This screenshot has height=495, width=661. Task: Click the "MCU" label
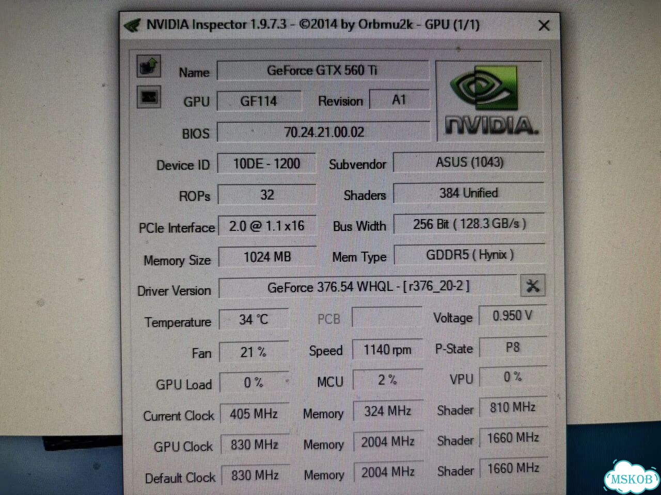[330, 382]
